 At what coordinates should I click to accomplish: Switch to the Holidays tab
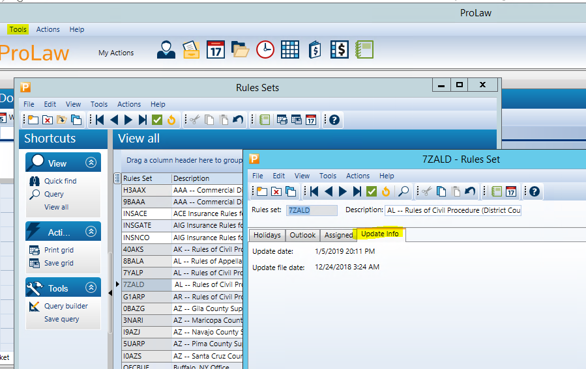coord(267,235)
